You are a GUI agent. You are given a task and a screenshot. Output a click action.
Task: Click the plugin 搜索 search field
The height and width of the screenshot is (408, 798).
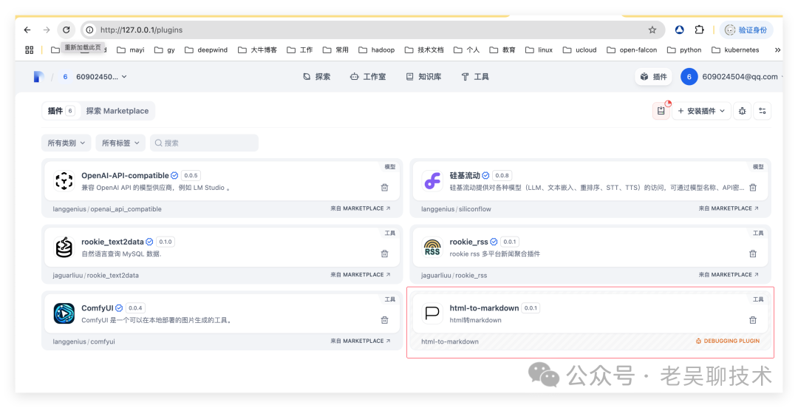pyautogui.click(x=204, y=143)
